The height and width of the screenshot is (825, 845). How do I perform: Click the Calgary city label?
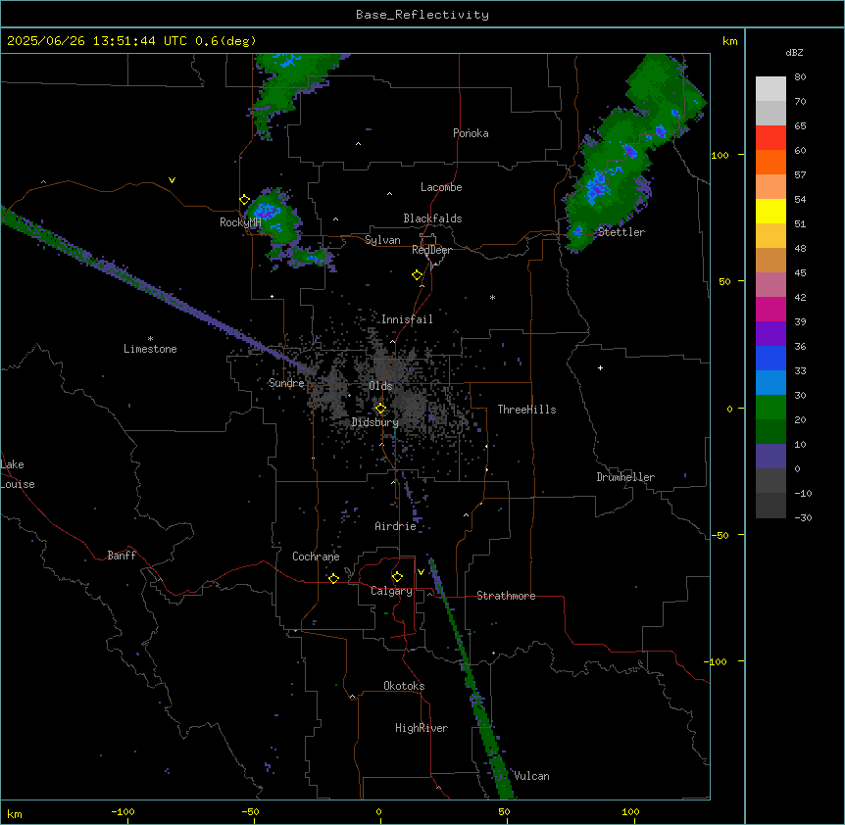391,591
